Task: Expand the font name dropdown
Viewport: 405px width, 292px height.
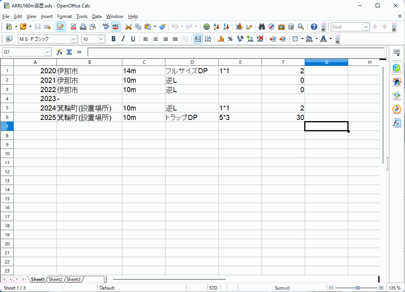Action: pyautogui.click(x=74, y=39)
